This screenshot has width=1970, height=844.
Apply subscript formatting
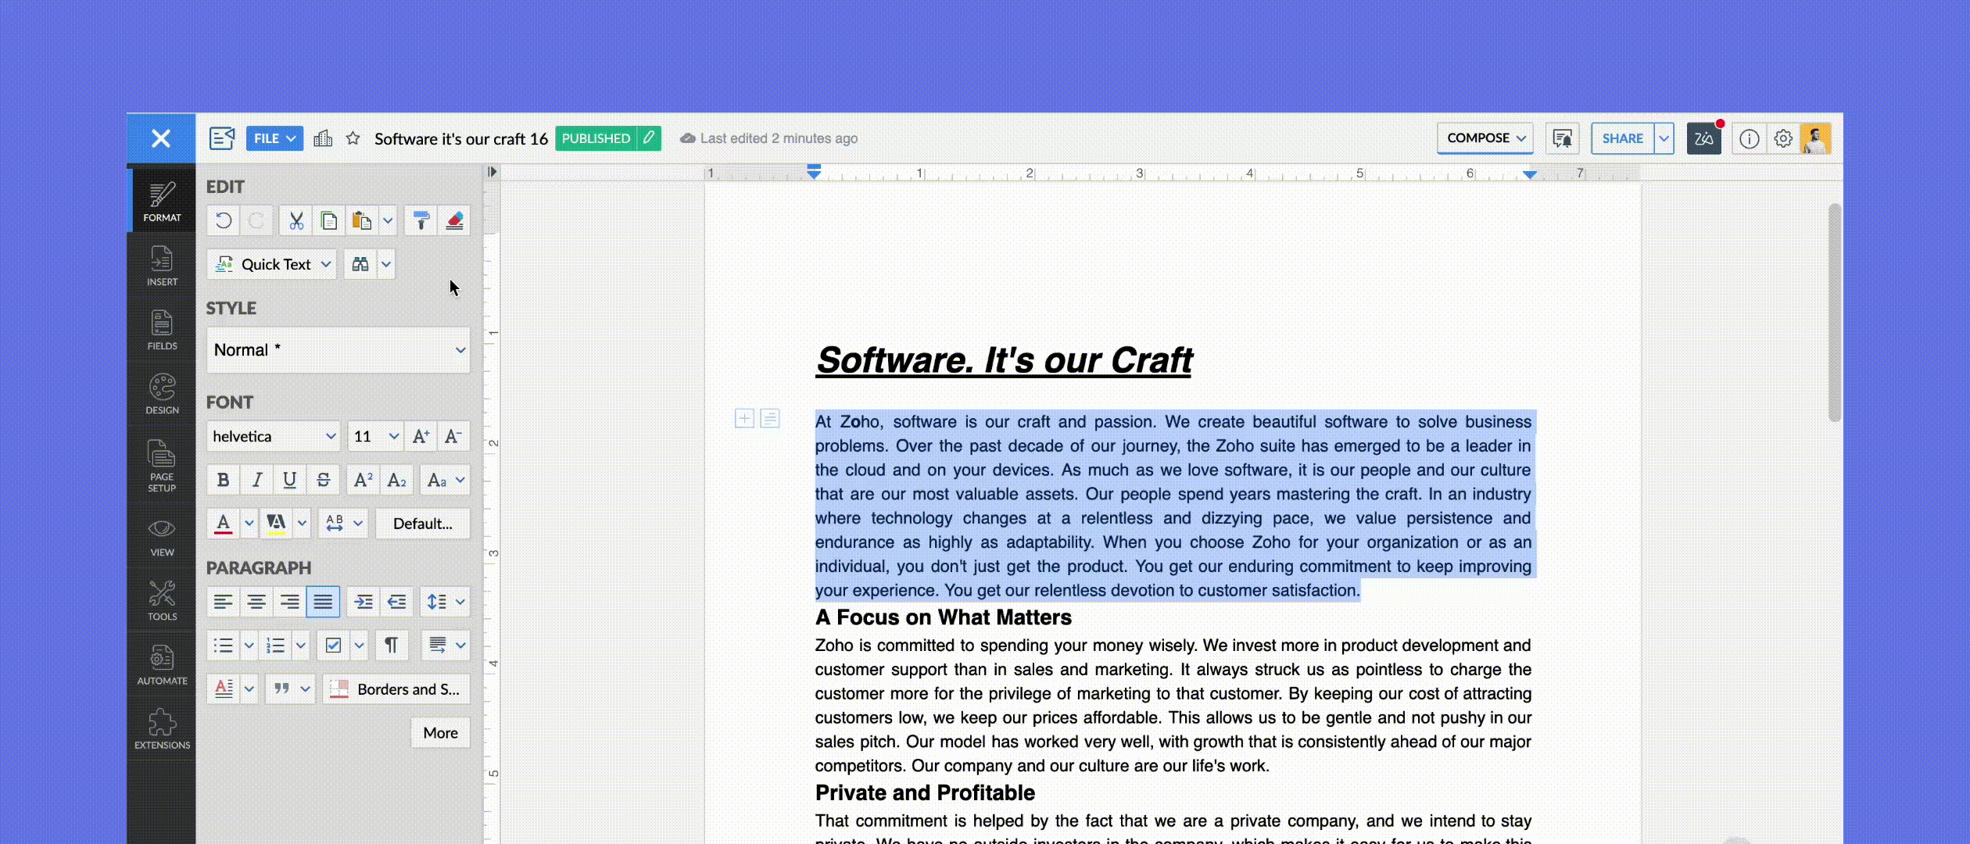396,480
